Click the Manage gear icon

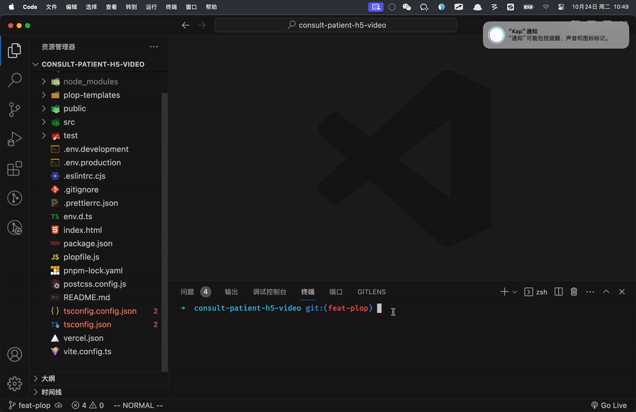[x=14, y=383]
